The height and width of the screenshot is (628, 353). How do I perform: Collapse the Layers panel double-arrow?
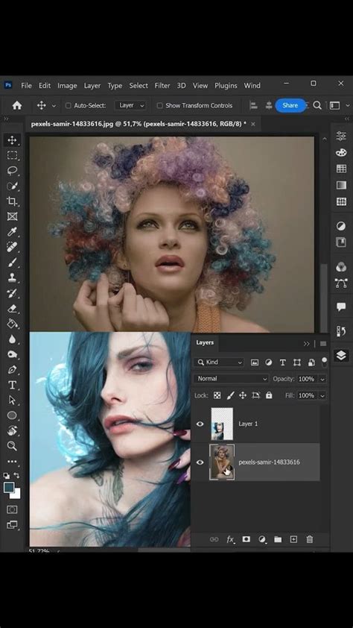click(307, 344)
